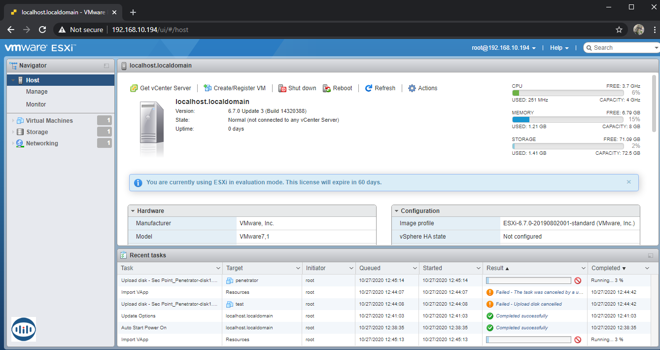Expand the Storage tree node
This screenshot has height=350, width=660.
(13, 132)
